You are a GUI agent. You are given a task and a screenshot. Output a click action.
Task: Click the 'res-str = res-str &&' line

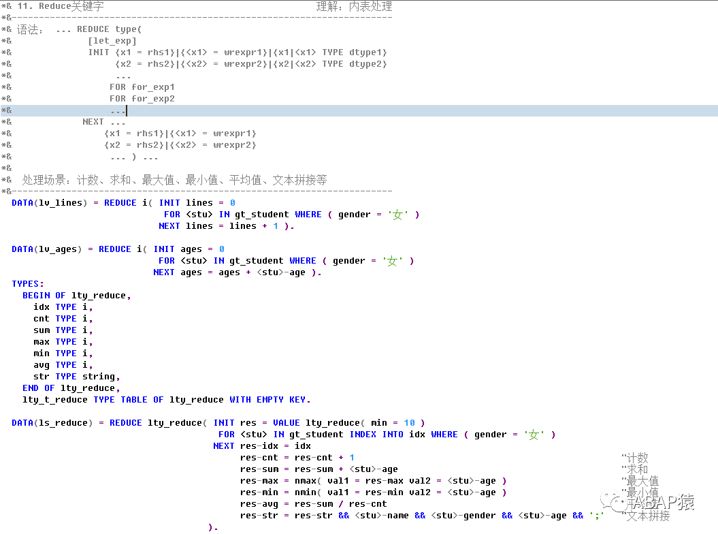click(422, 516)
